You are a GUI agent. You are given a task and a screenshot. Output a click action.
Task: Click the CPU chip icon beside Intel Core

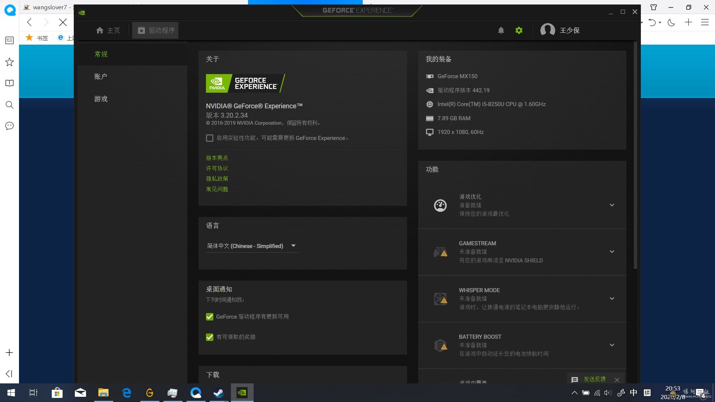[x=430, y=104]
